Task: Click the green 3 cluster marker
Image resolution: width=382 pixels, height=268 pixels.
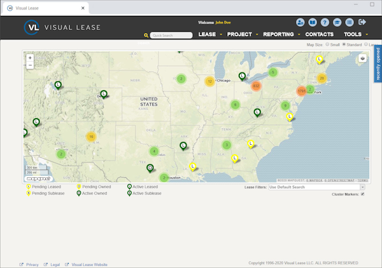Action: point(227,145)
